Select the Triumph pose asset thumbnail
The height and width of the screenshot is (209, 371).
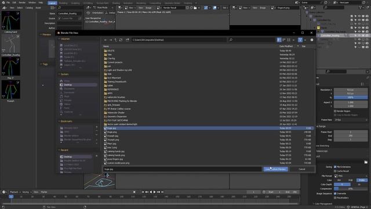(10, 89)
